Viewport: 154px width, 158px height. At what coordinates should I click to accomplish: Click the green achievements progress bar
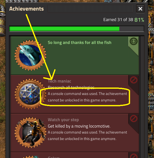pos(77,29)
